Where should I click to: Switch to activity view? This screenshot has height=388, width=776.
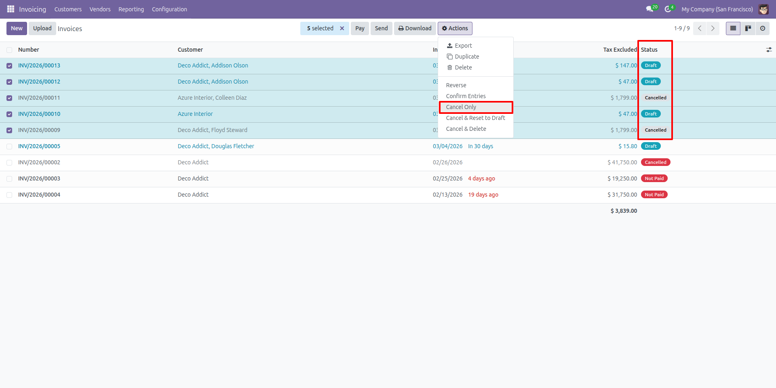(x=763, y=28)
